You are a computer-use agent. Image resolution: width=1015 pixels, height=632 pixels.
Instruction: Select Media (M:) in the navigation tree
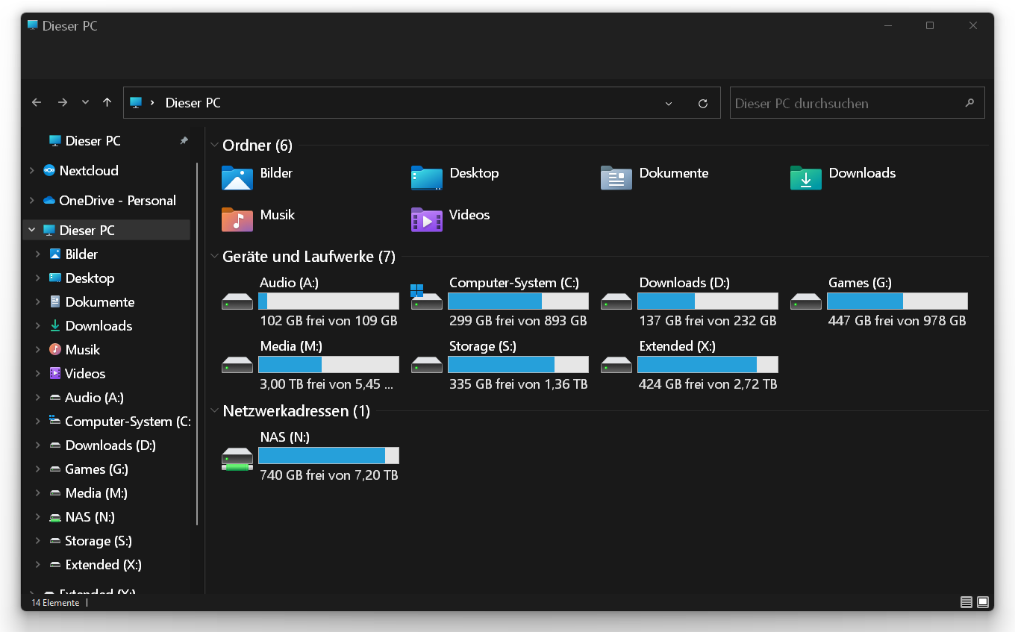[96, 493]
